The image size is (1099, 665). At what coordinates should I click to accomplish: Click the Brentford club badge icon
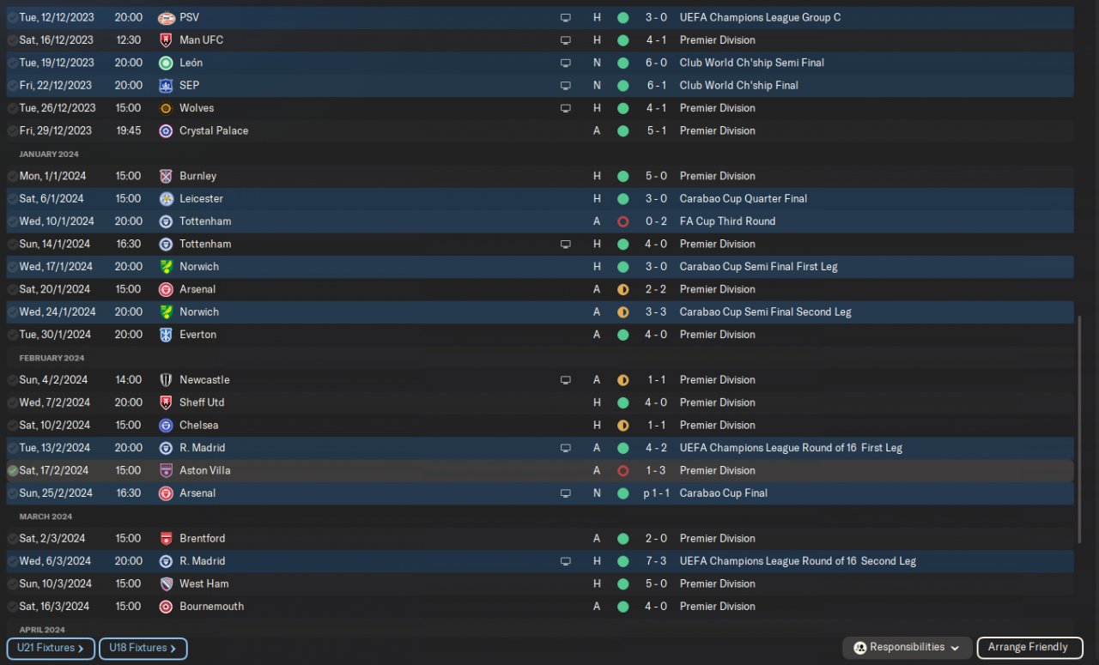pos(166,539)
